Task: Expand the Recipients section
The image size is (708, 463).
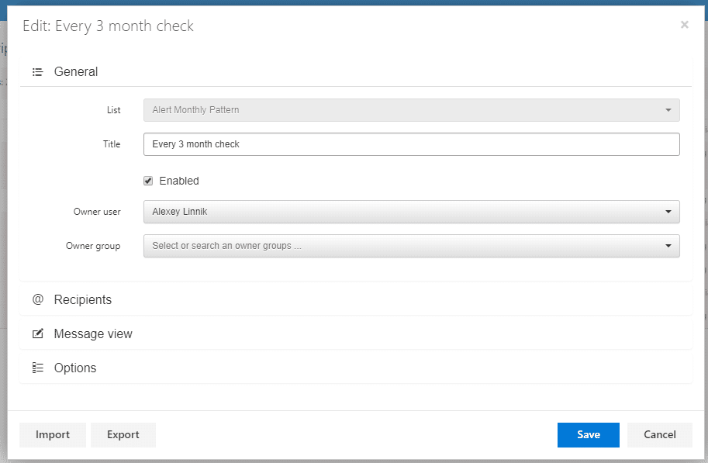Action: click(356, 299)
